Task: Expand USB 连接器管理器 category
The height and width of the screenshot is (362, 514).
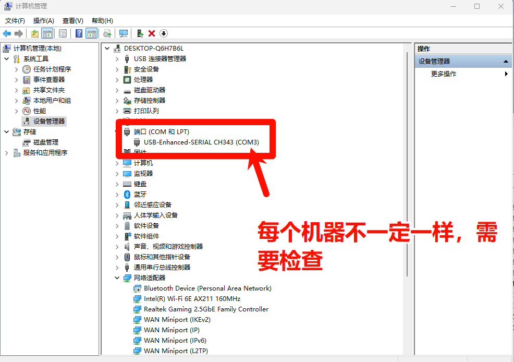Action: click(117, 59)
